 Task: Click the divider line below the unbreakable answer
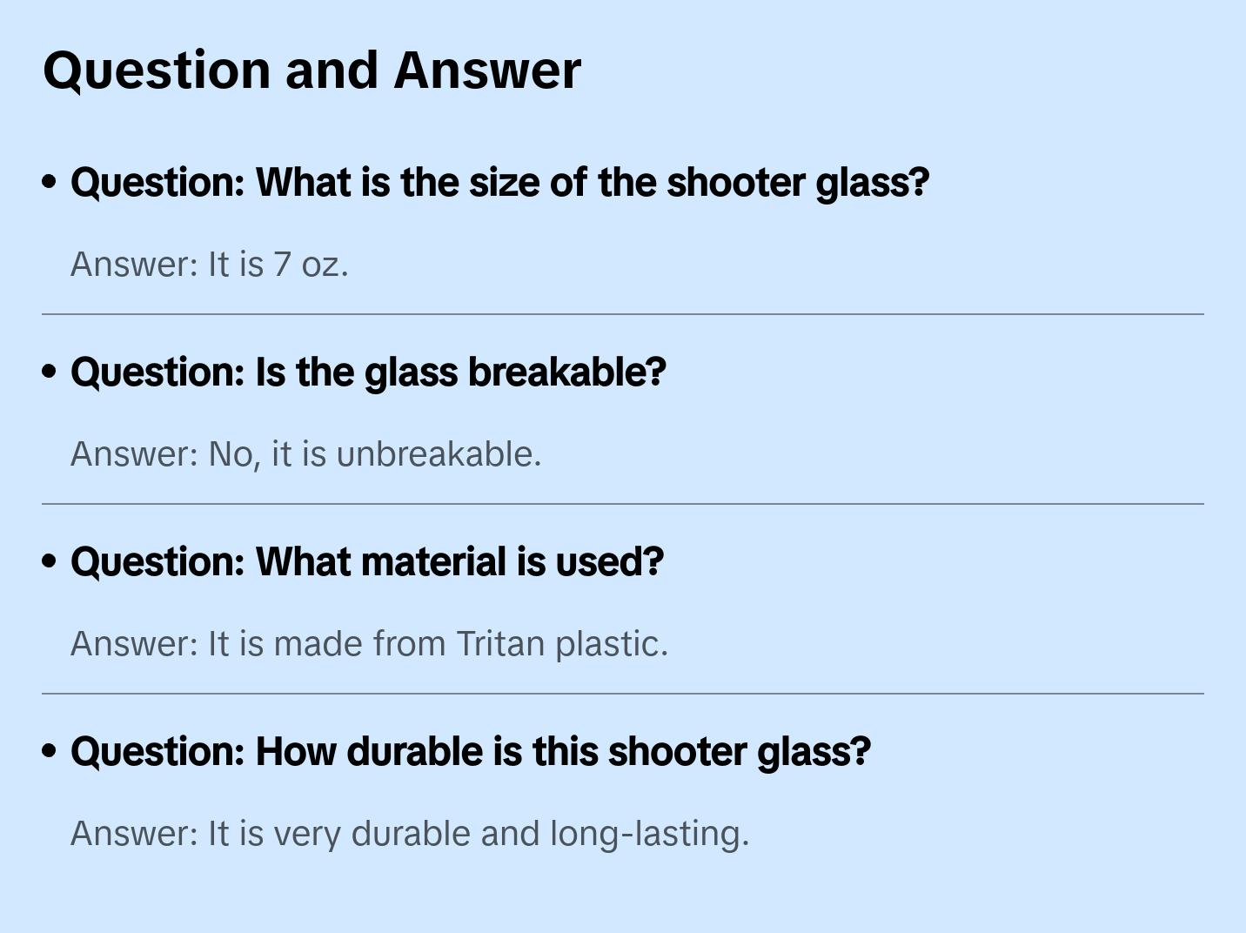pyautogui.click(x=623, y=504)
